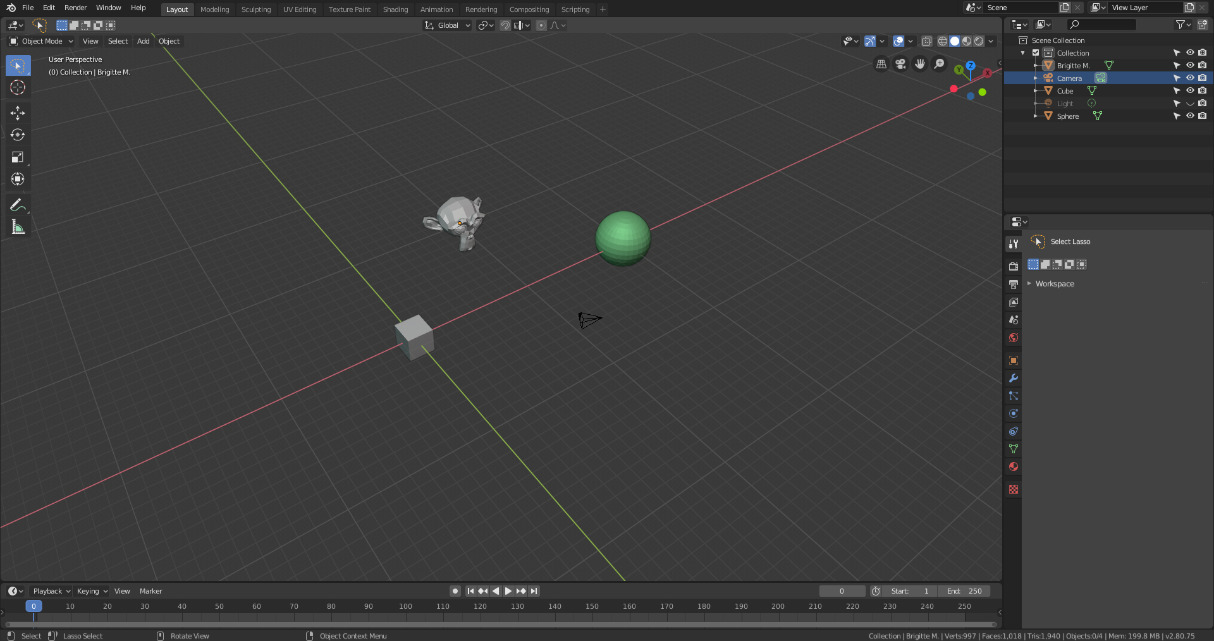The image size is (1214, 641).
Task: Select the Cursor tool in toolbar
Action: tap(18, 87)
